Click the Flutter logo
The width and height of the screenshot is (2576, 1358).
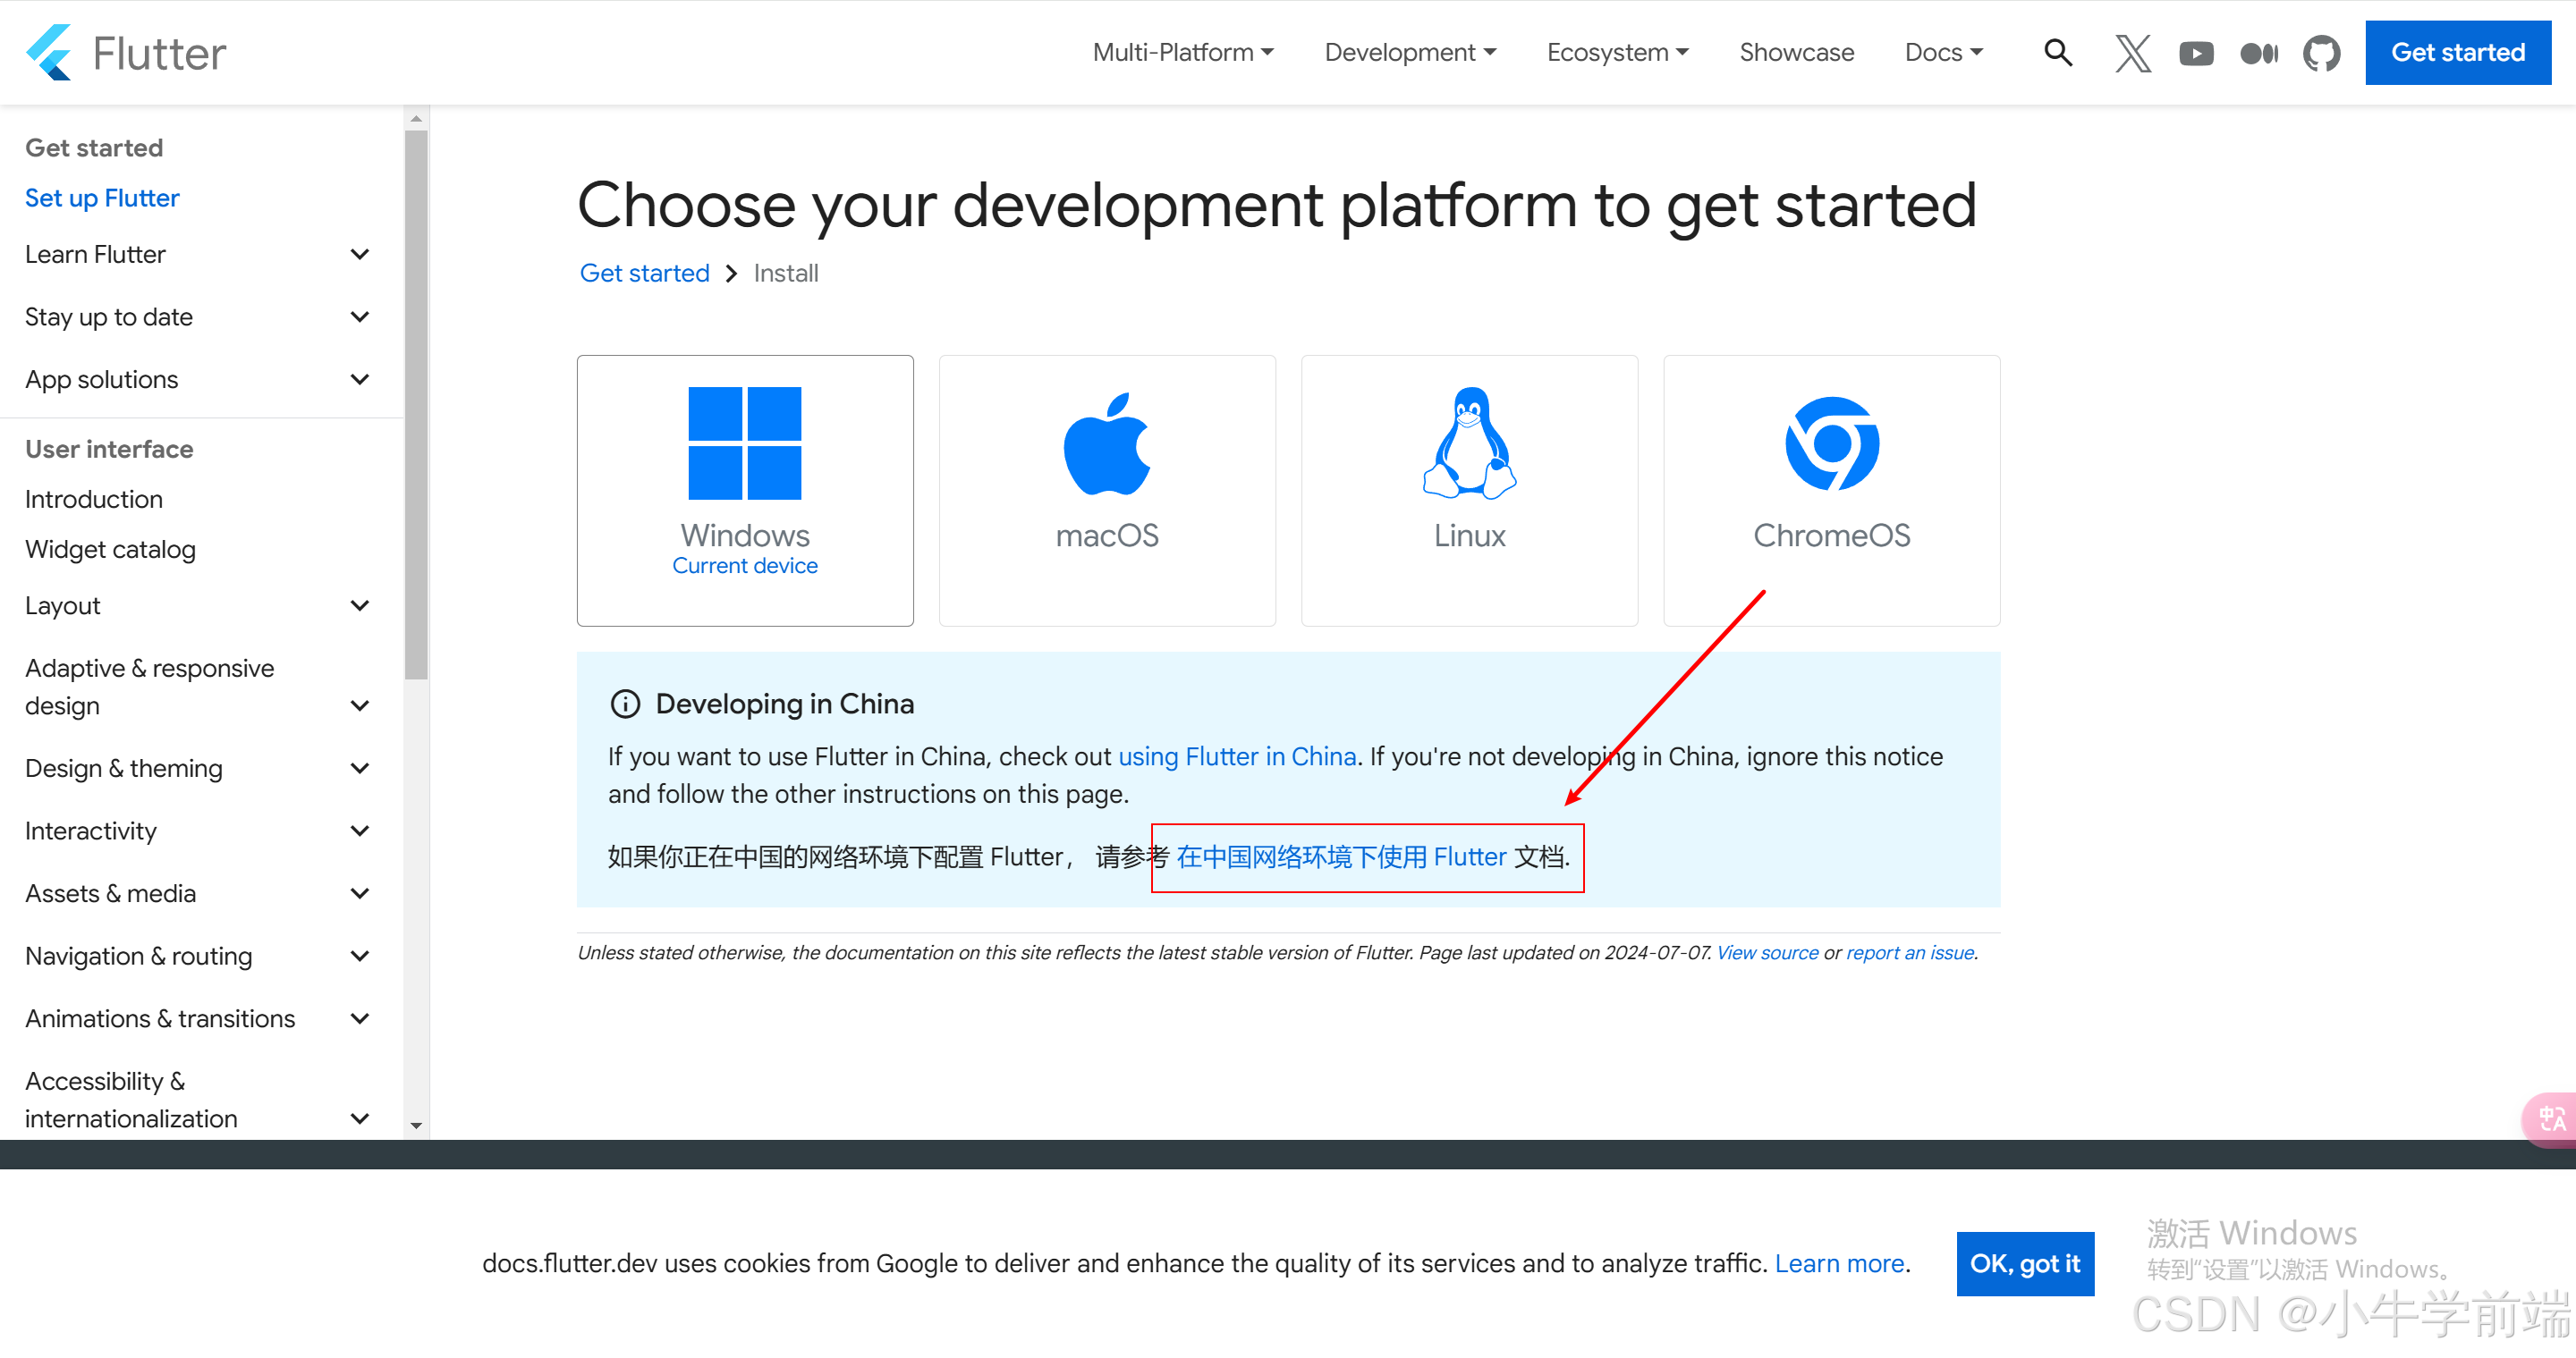(x=126, y=52)
